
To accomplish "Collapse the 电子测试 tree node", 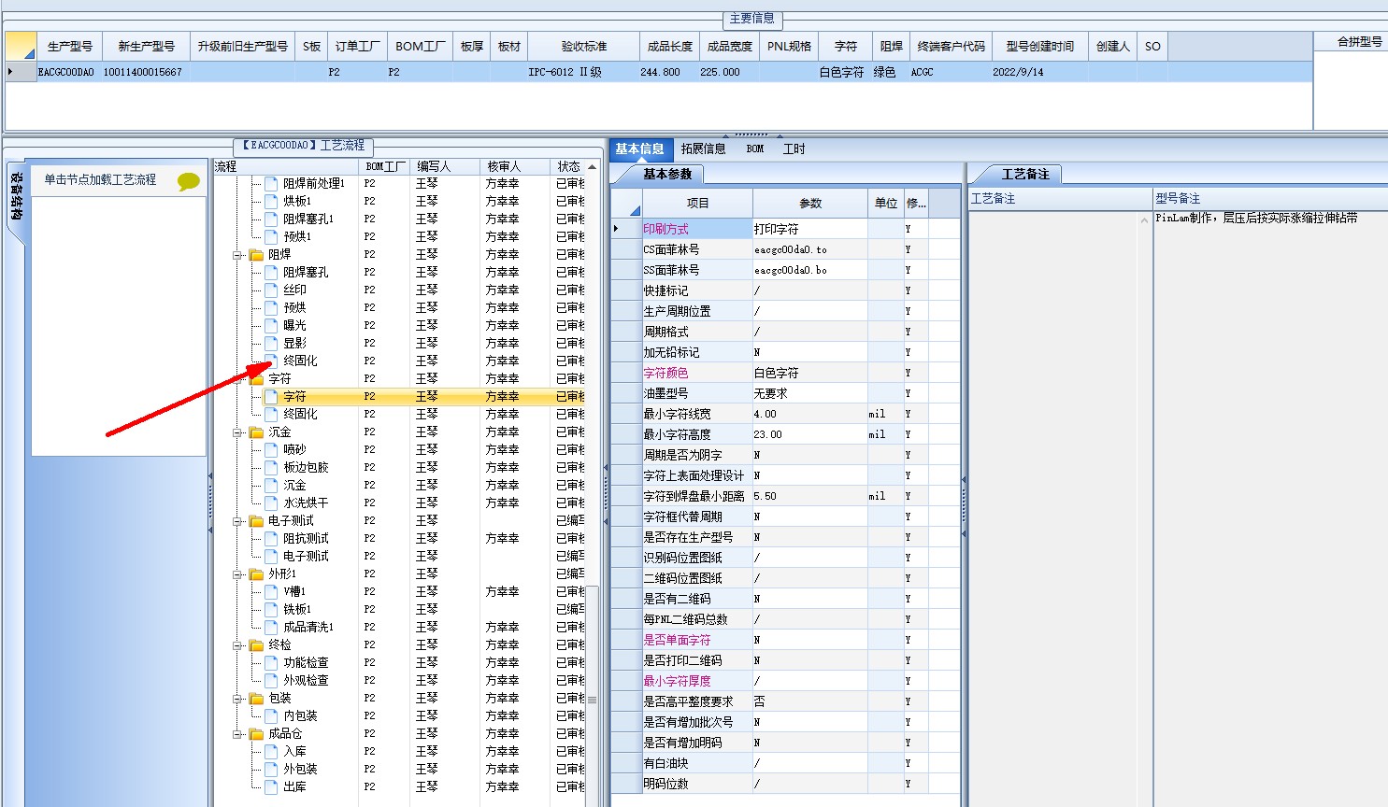I will (x=237, y=521).
